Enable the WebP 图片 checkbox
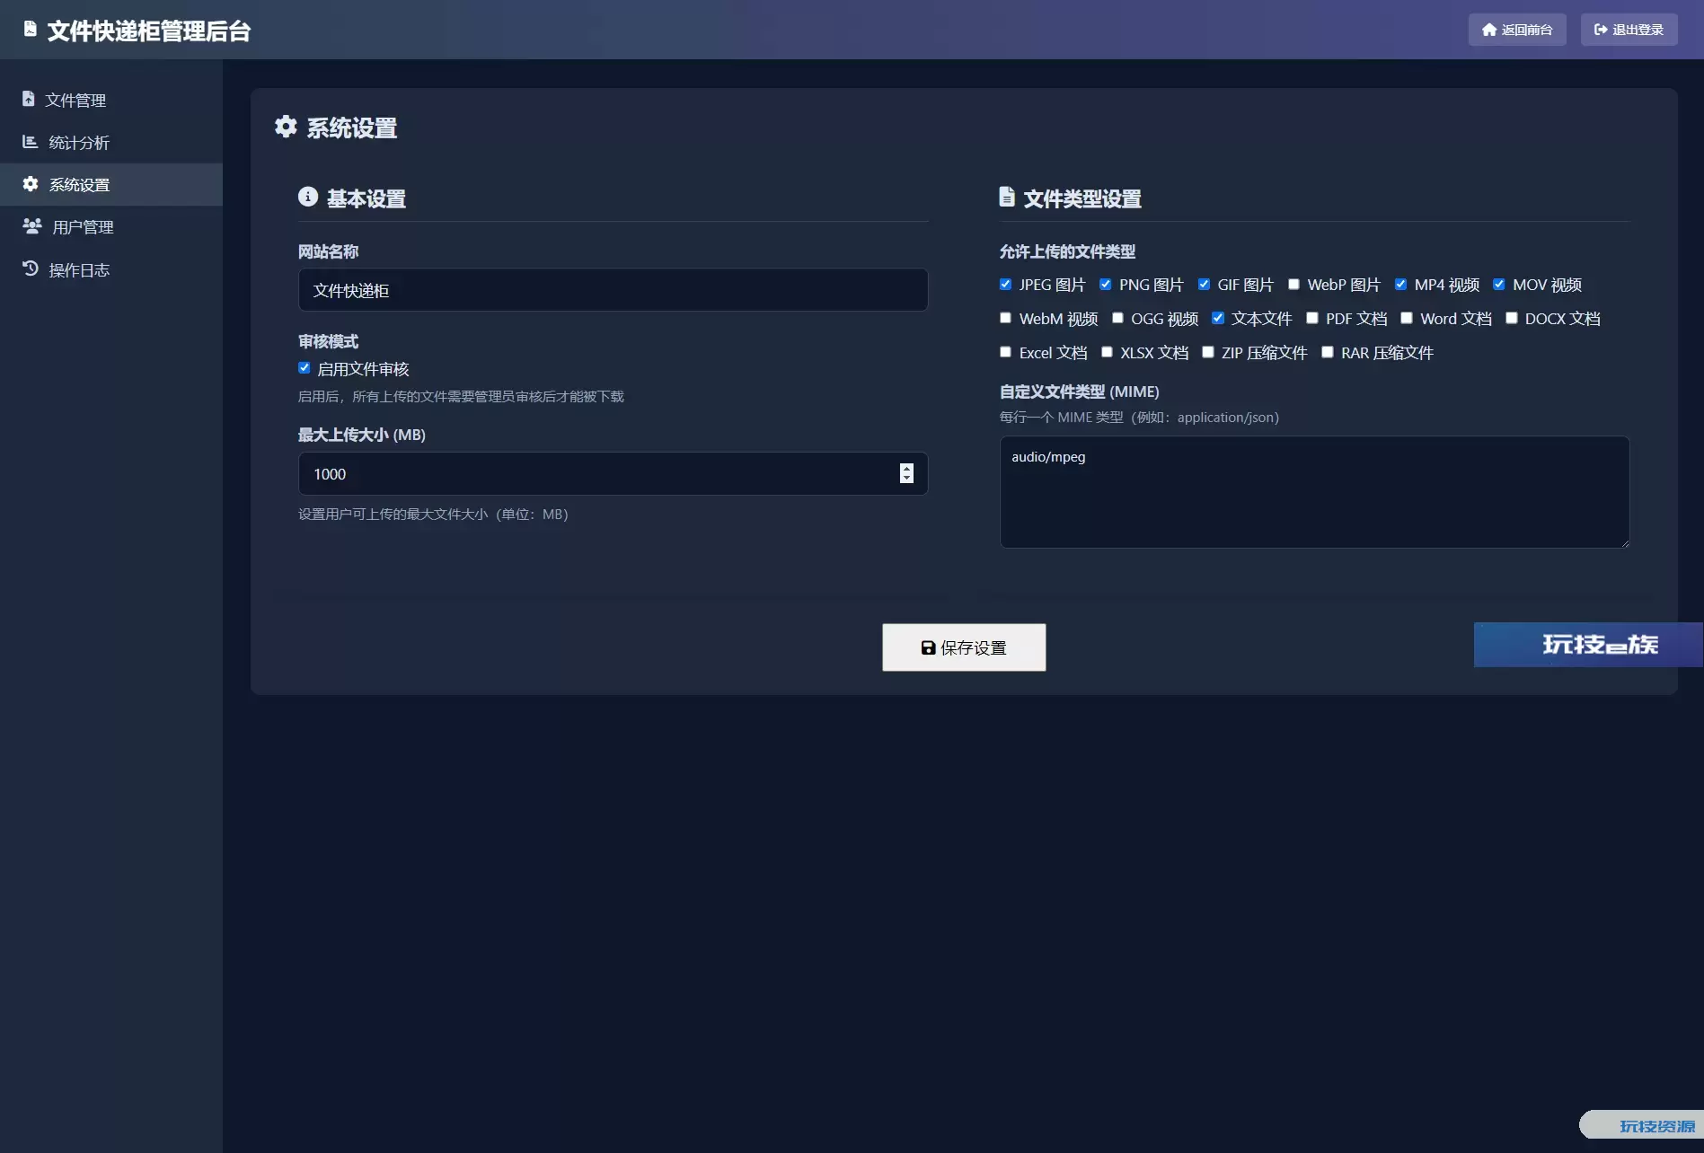Viewport: 1704px width, 1153px height. (1294, 284)
